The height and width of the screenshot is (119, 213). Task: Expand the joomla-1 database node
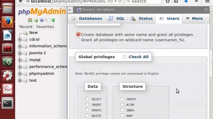click(20, 53)
